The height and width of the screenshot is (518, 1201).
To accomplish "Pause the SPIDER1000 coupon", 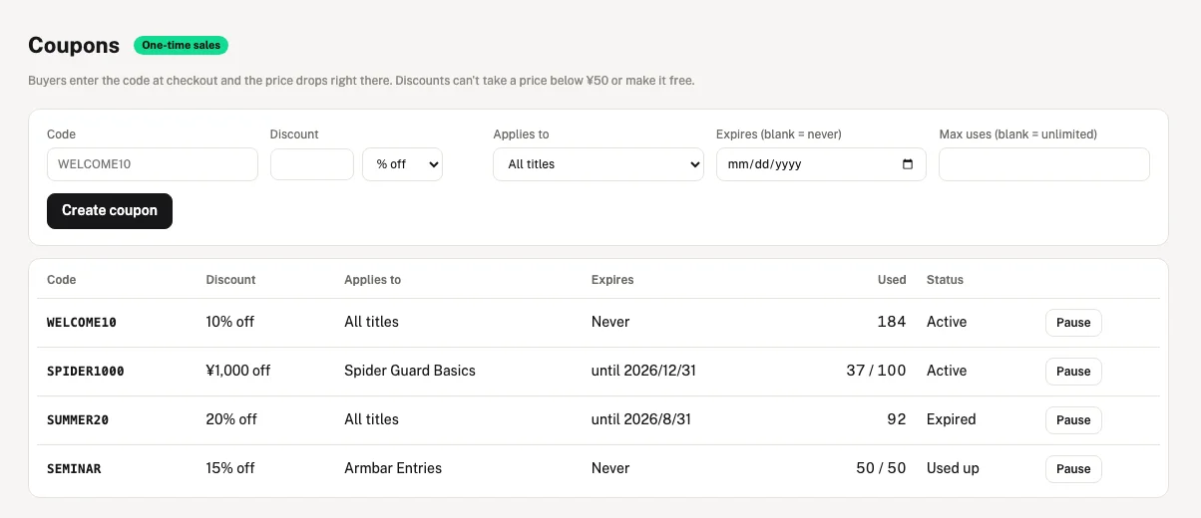I will pos(1073,372).
